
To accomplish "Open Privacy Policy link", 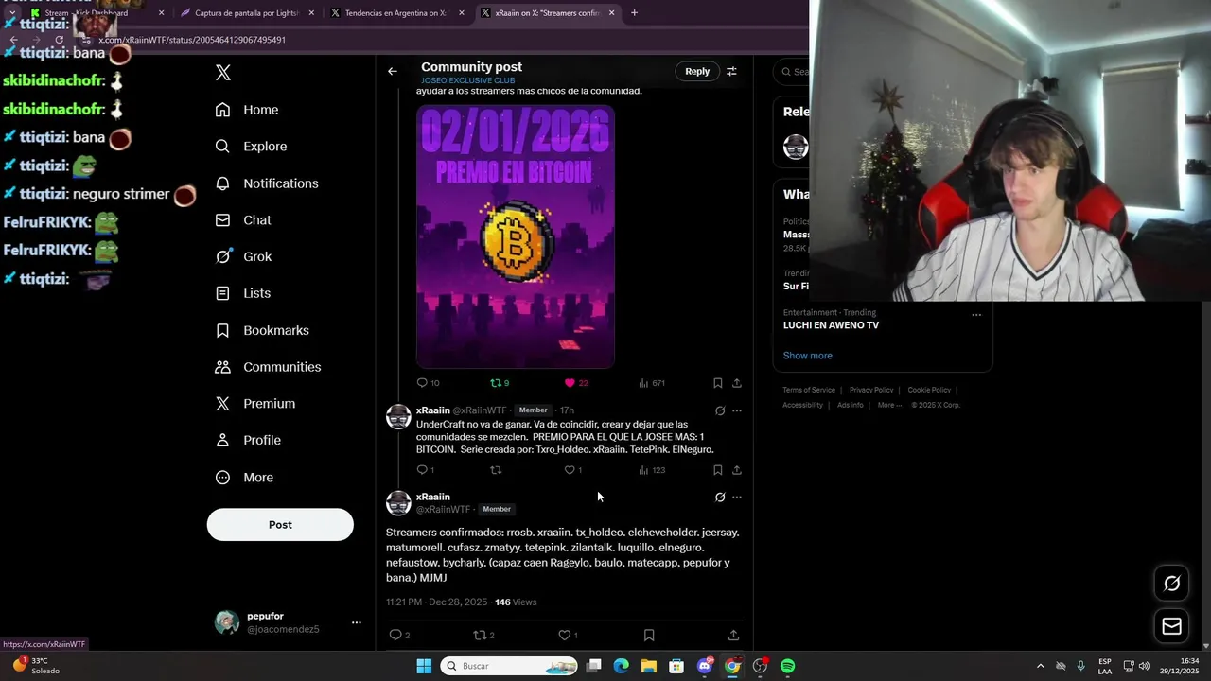I will point(871,390).
